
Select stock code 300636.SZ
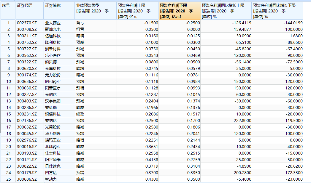pos(27,81)
